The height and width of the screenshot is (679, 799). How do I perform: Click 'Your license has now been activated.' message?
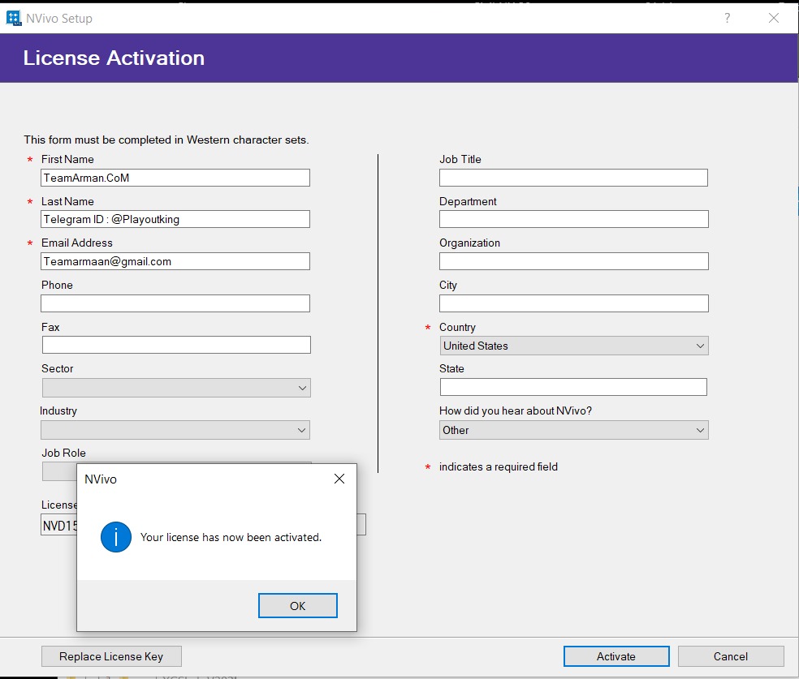click(231, 538)
